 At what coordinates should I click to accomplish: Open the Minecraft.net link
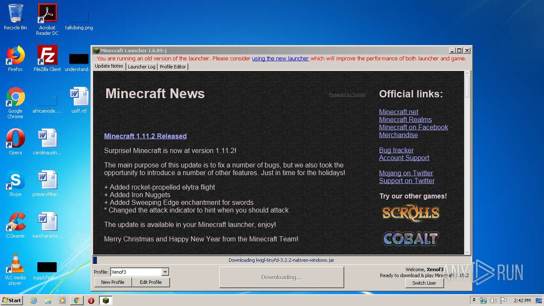tap(399, 112)
